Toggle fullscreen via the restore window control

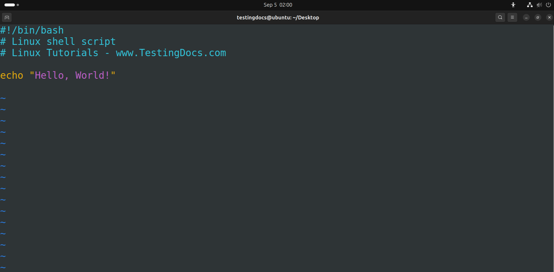tap(538, 17)
